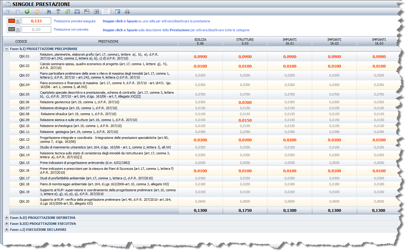Toggle the highlighted grid lines toolbar button
This screenshot has width=406, height=251.
tap(105, 12)
